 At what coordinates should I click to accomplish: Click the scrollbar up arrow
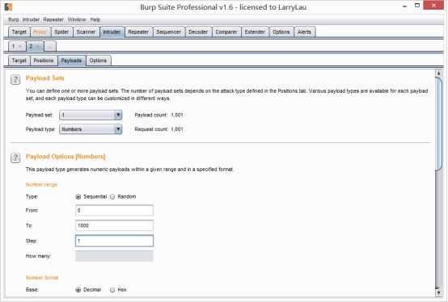[x=438, y=73]
